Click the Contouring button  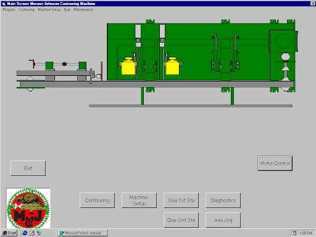point(98,201)
